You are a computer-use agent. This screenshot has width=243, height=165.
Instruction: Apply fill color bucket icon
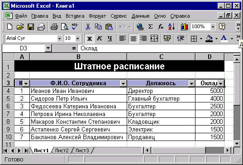[209, 39]
